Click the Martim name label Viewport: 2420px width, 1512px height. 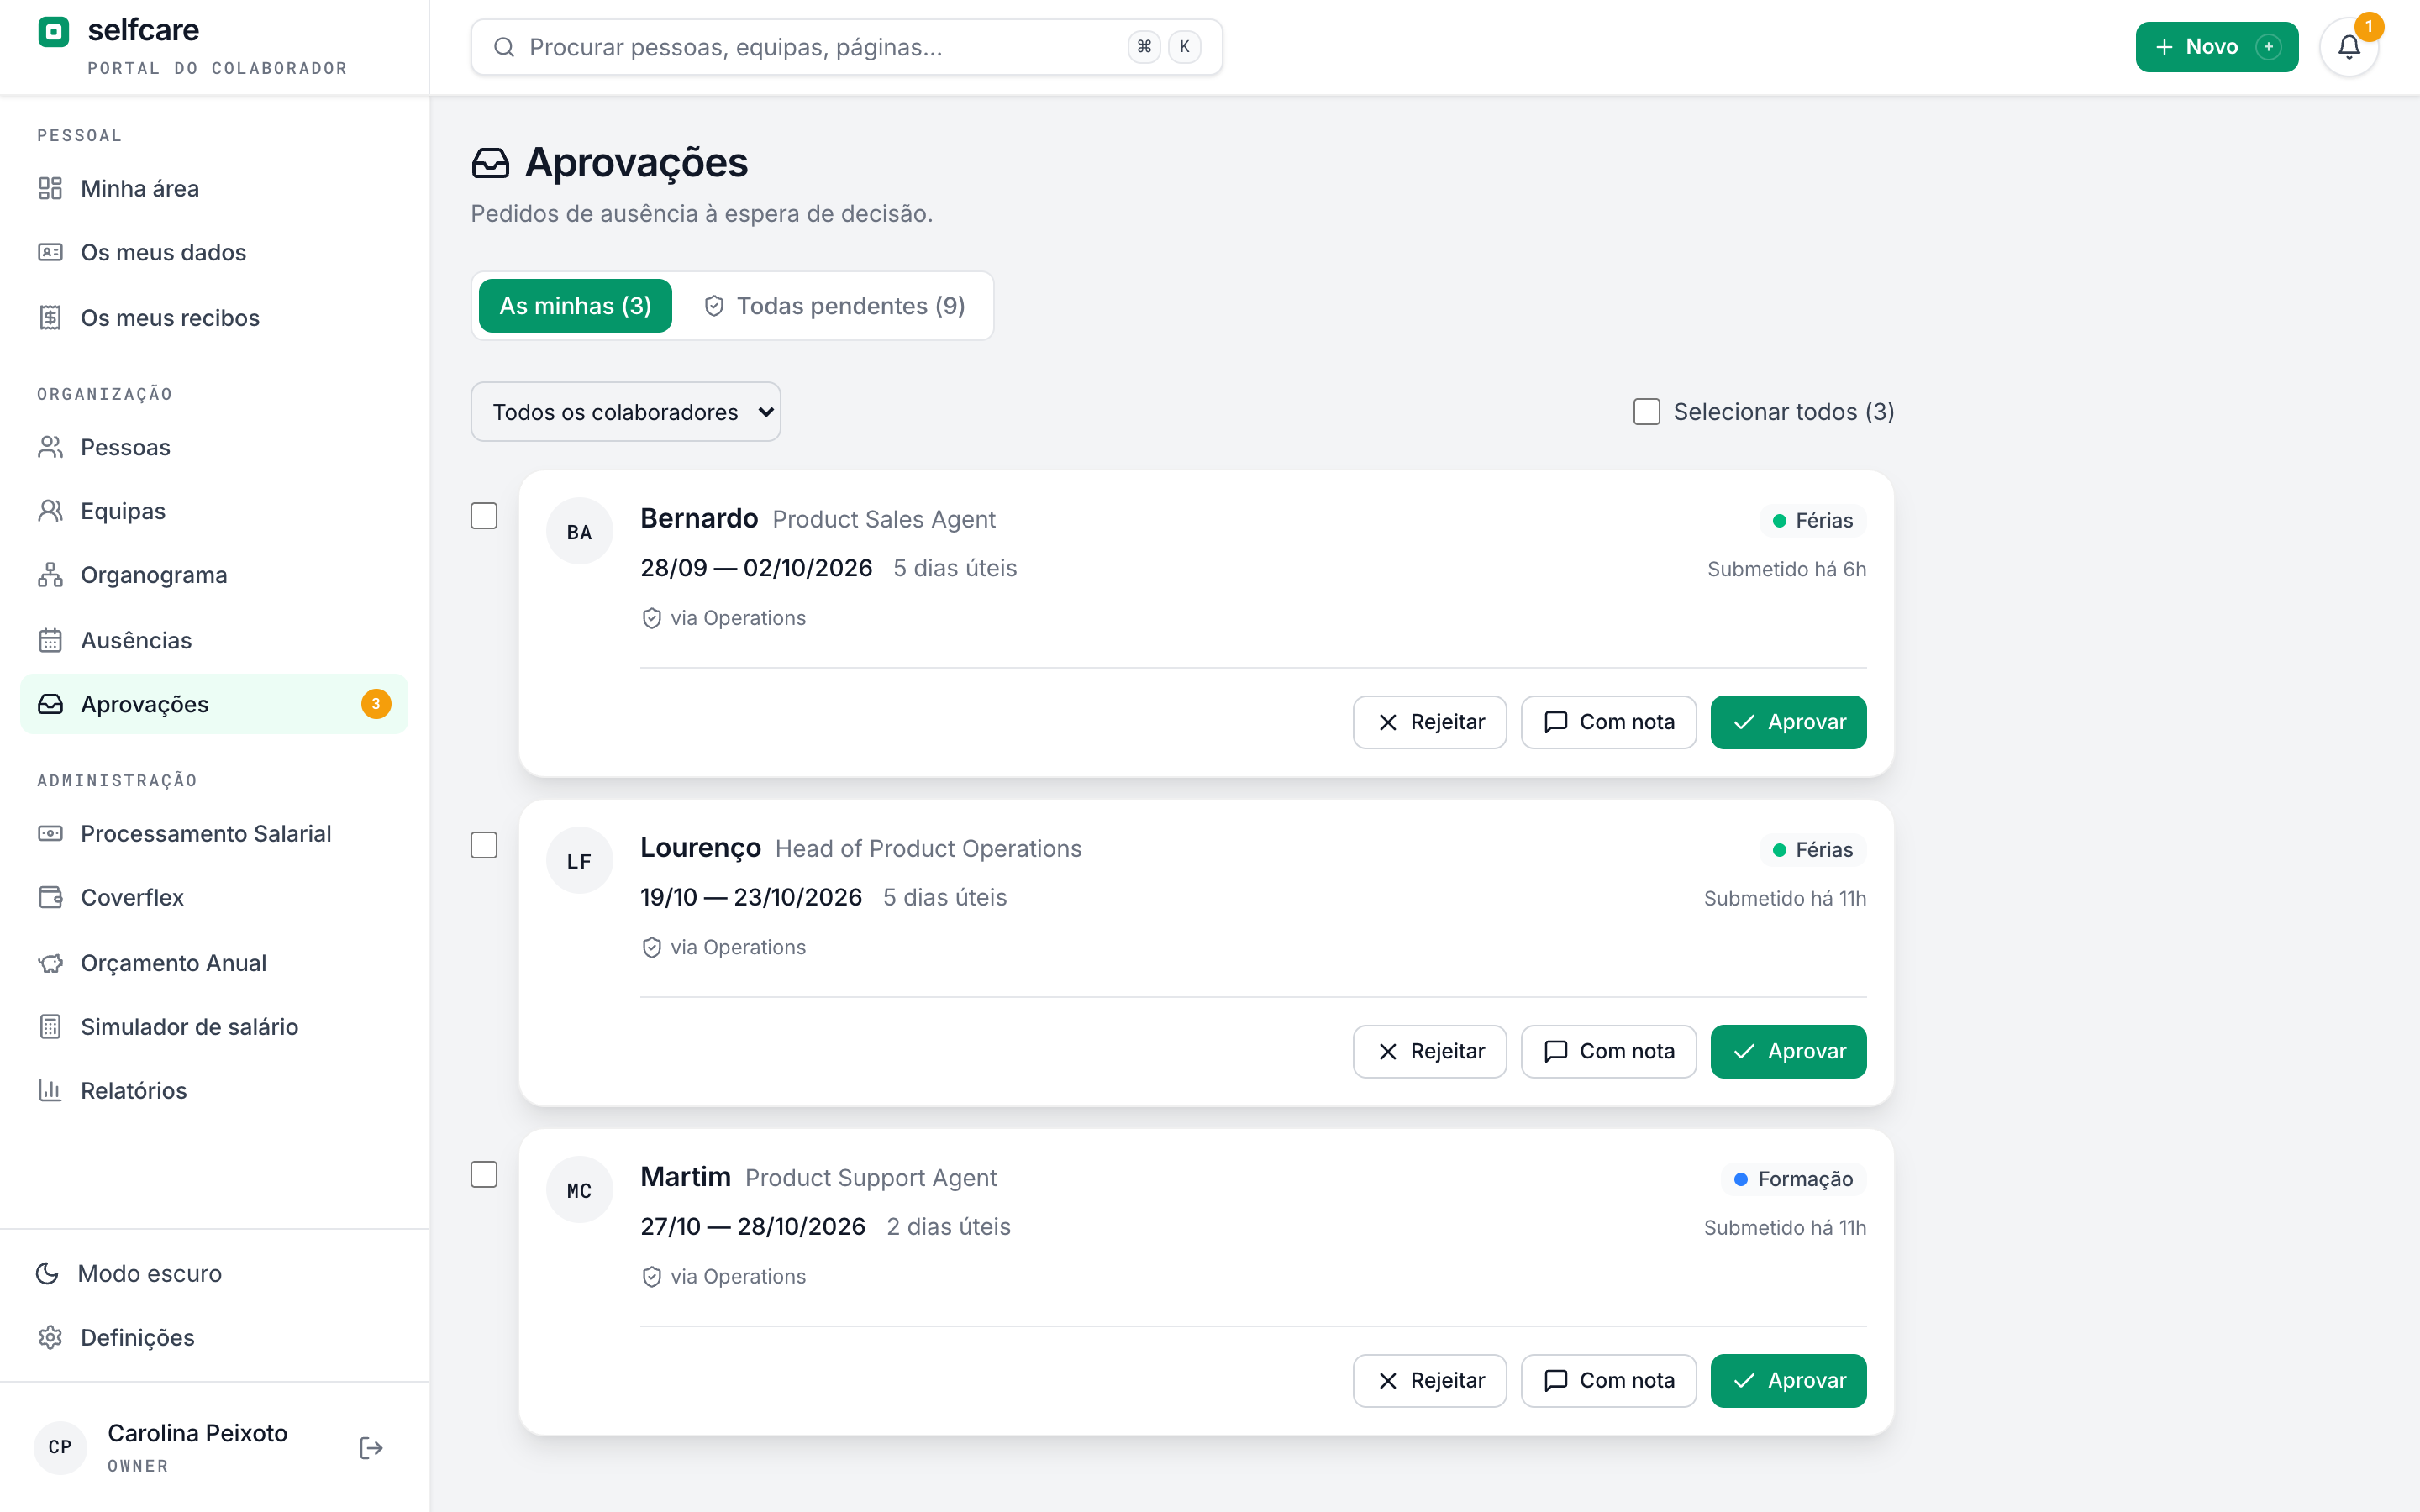[x=685, y=1177]
